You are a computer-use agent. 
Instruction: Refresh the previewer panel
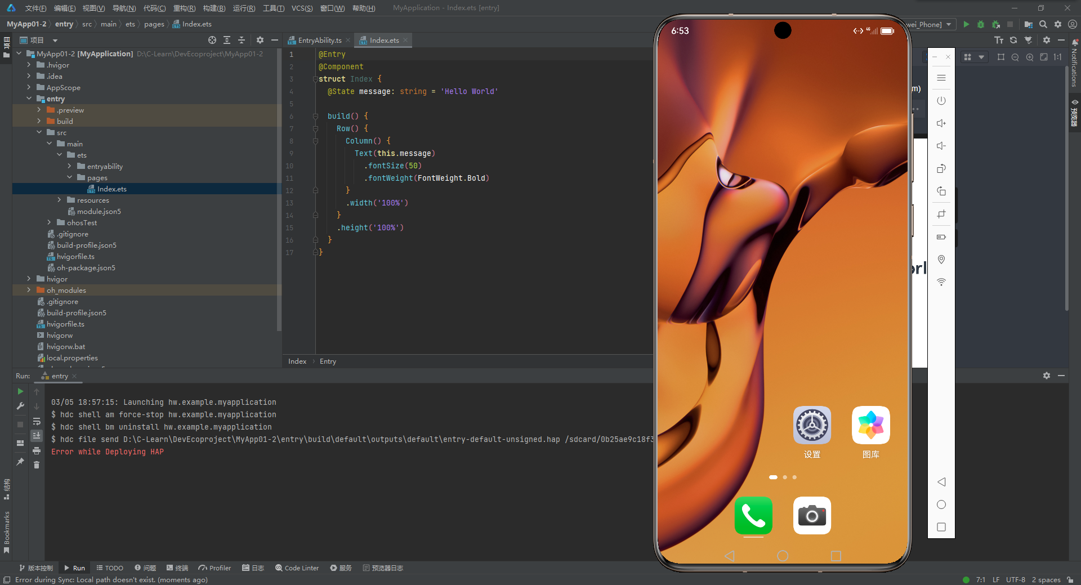click(1013, 40)
